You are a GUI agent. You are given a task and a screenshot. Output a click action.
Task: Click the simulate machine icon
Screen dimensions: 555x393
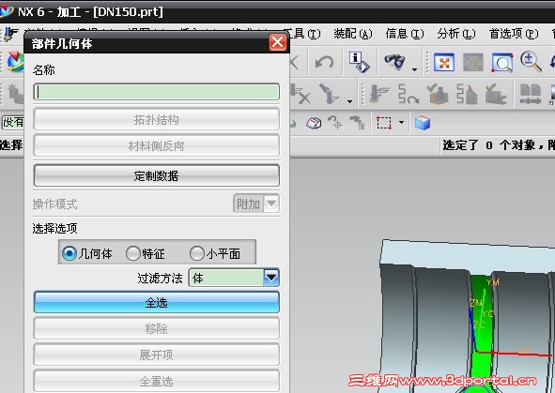click(496, 94)
